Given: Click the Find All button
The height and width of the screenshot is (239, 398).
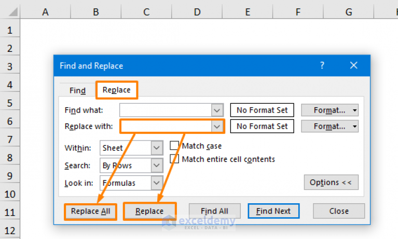Looking at the screenshot, I should click(x=214, y=211).
